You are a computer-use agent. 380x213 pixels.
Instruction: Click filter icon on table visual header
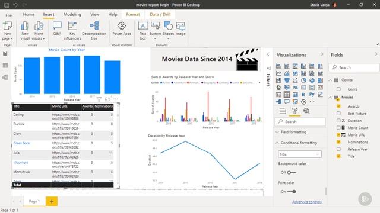click(x=99, y=99)
